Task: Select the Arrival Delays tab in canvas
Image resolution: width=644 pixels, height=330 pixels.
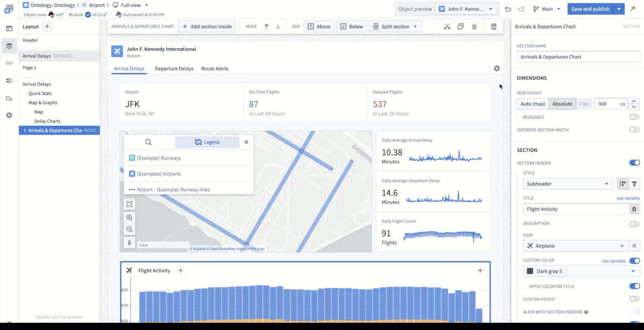Action: pos(129,69)
